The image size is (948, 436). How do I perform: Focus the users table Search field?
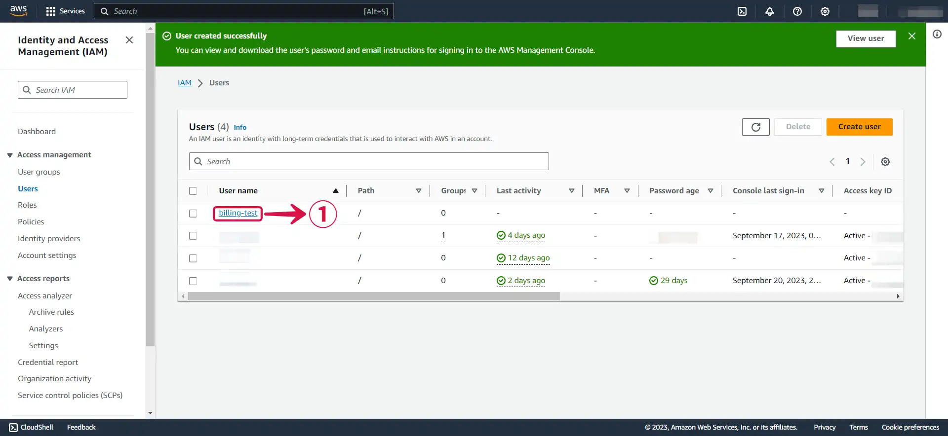[x=369, y=161]
